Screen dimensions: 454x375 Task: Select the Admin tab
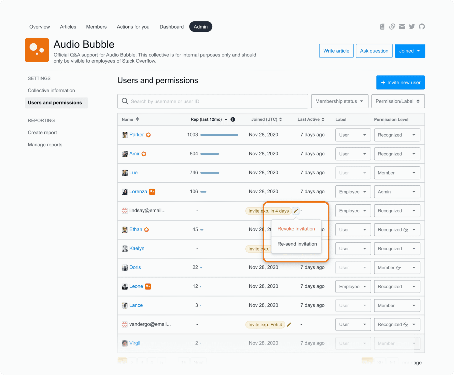coord(201,27)
